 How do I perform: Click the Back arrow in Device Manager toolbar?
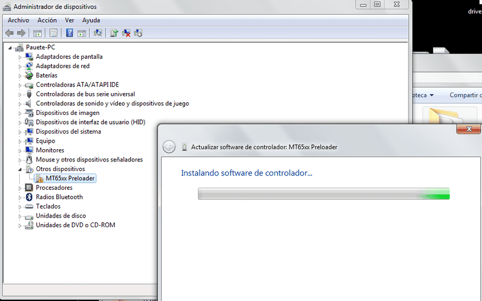(x=10, y=33)
